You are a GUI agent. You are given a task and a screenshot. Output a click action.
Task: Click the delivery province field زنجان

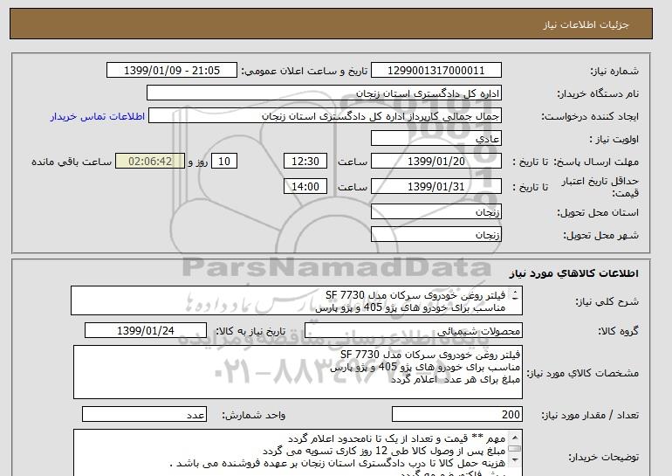[435, 212]
